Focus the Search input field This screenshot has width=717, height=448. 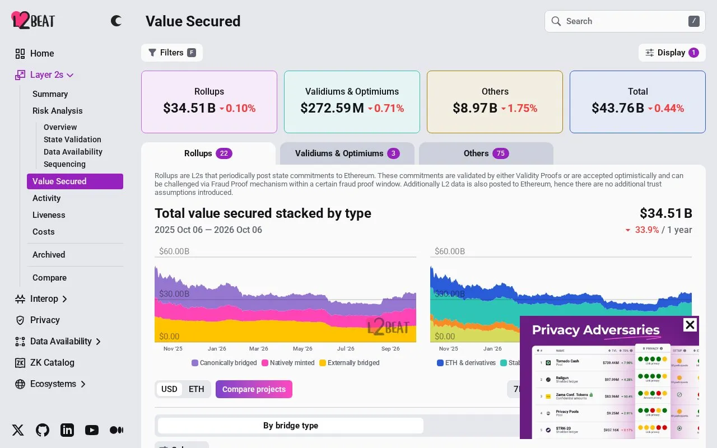coord(625,21)
